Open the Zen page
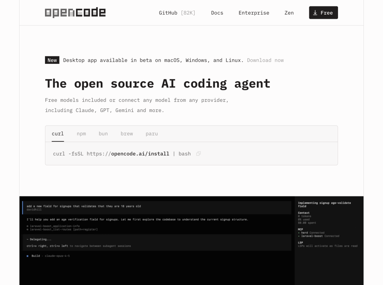383x285 pixels. (289, 13)
